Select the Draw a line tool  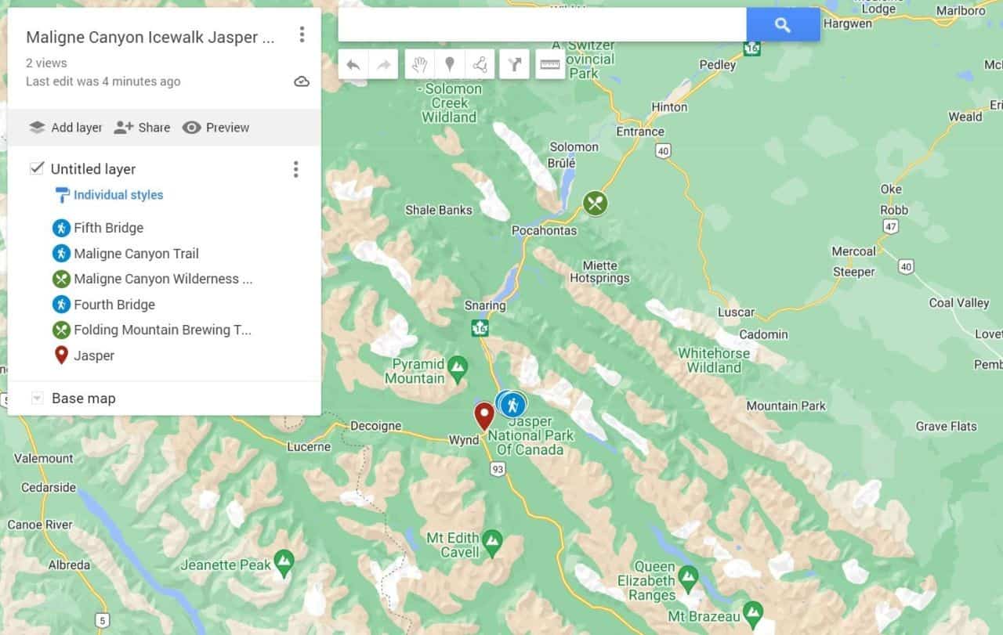point(480,65)
